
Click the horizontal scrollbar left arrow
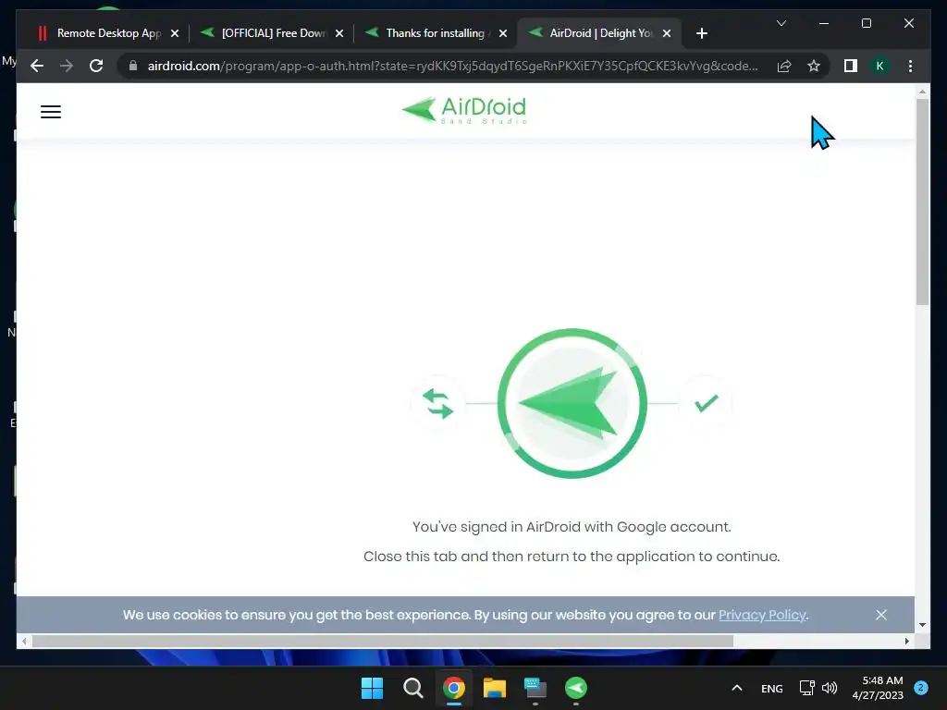click(24, 642)
